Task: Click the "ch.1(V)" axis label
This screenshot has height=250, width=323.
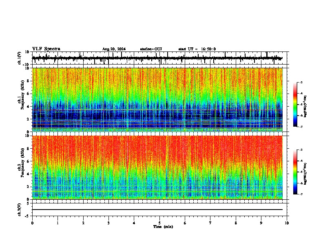Action: click(x=20, y=58)
